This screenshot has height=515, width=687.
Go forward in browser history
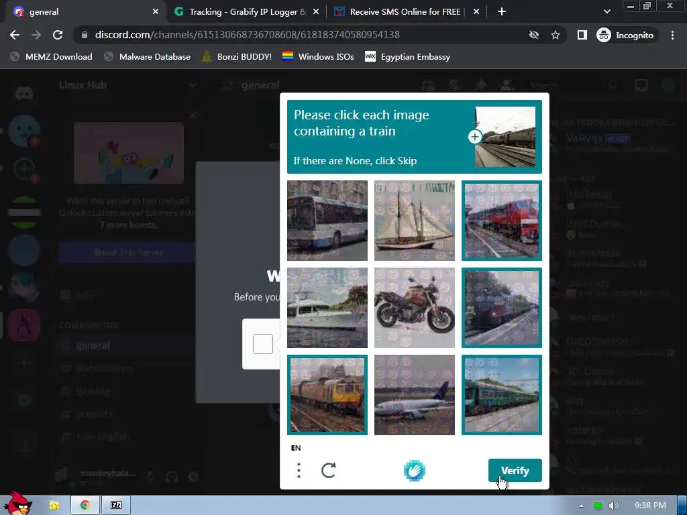36,35
